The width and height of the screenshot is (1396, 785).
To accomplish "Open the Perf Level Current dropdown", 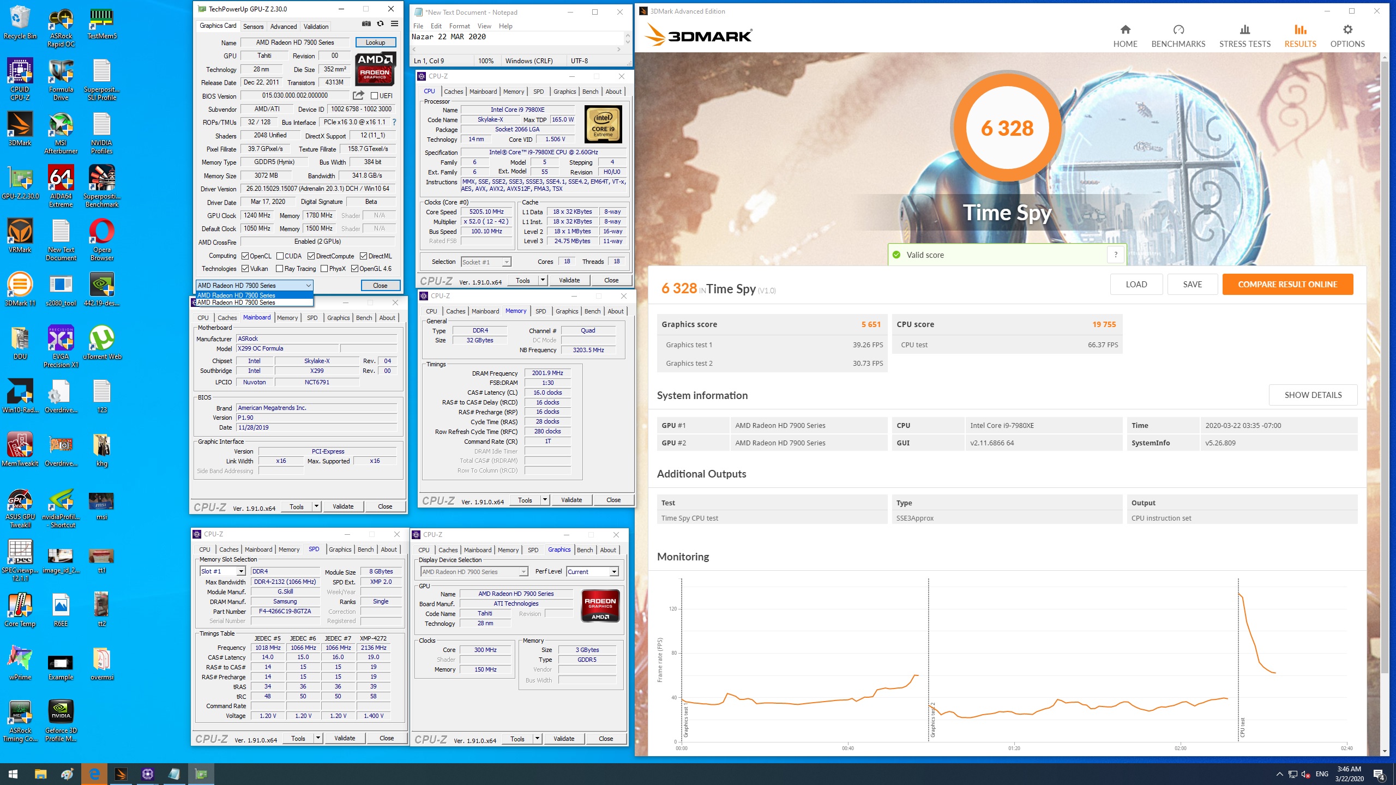I will click(592, 572).
